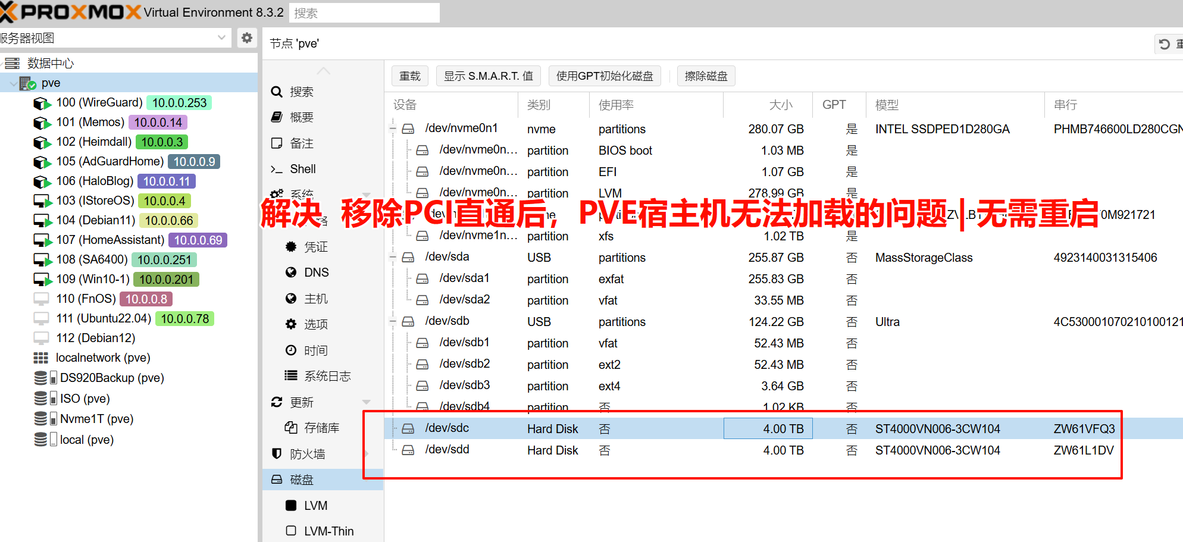
Task: Select the /dev/sdb3 ext4 partition row
Action: tap(784, 386)
